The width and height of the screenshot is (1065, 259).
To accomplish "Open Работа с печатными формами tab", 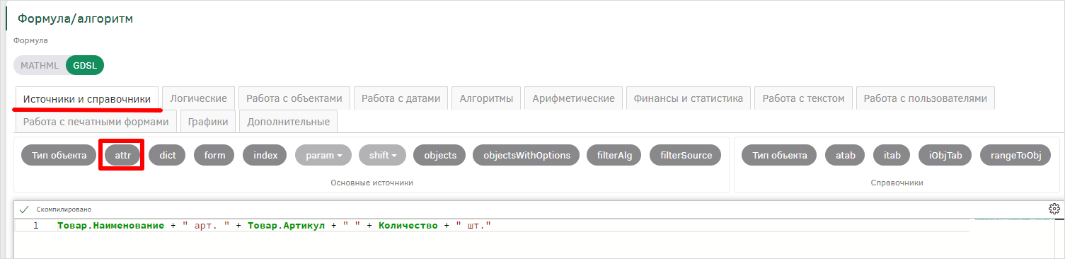I will tap(96, 122).
